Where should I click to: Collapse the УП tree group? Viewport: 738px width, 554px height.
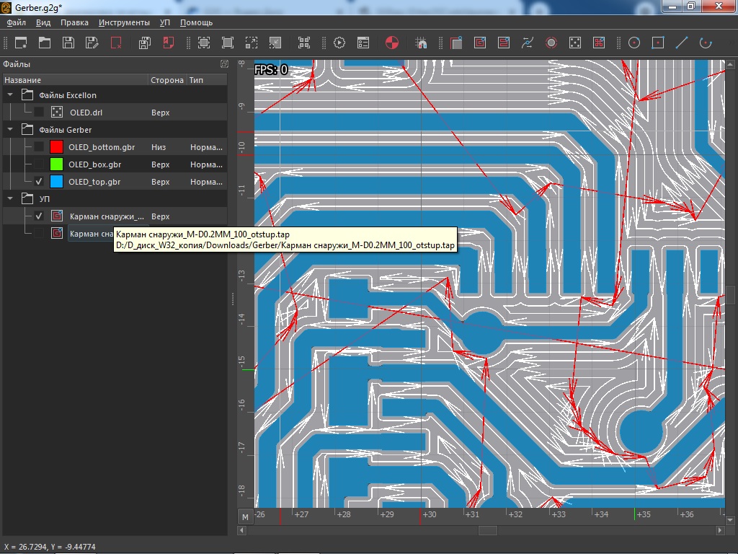coord(10,198)
